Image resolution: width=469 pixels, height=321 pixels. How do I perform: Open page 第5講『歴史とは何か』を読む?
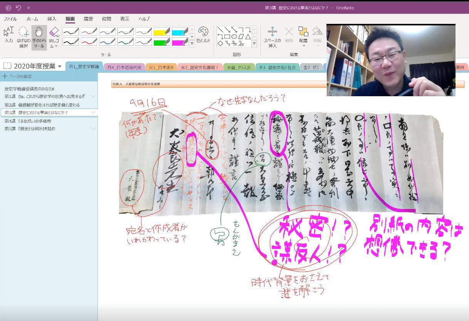(30, 129)
